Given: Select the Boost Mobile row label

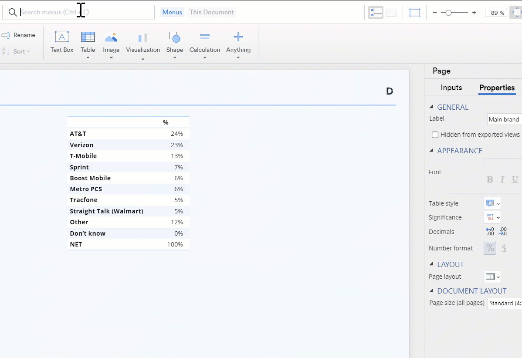Looking at the screenshot, I should coord(90,178).
